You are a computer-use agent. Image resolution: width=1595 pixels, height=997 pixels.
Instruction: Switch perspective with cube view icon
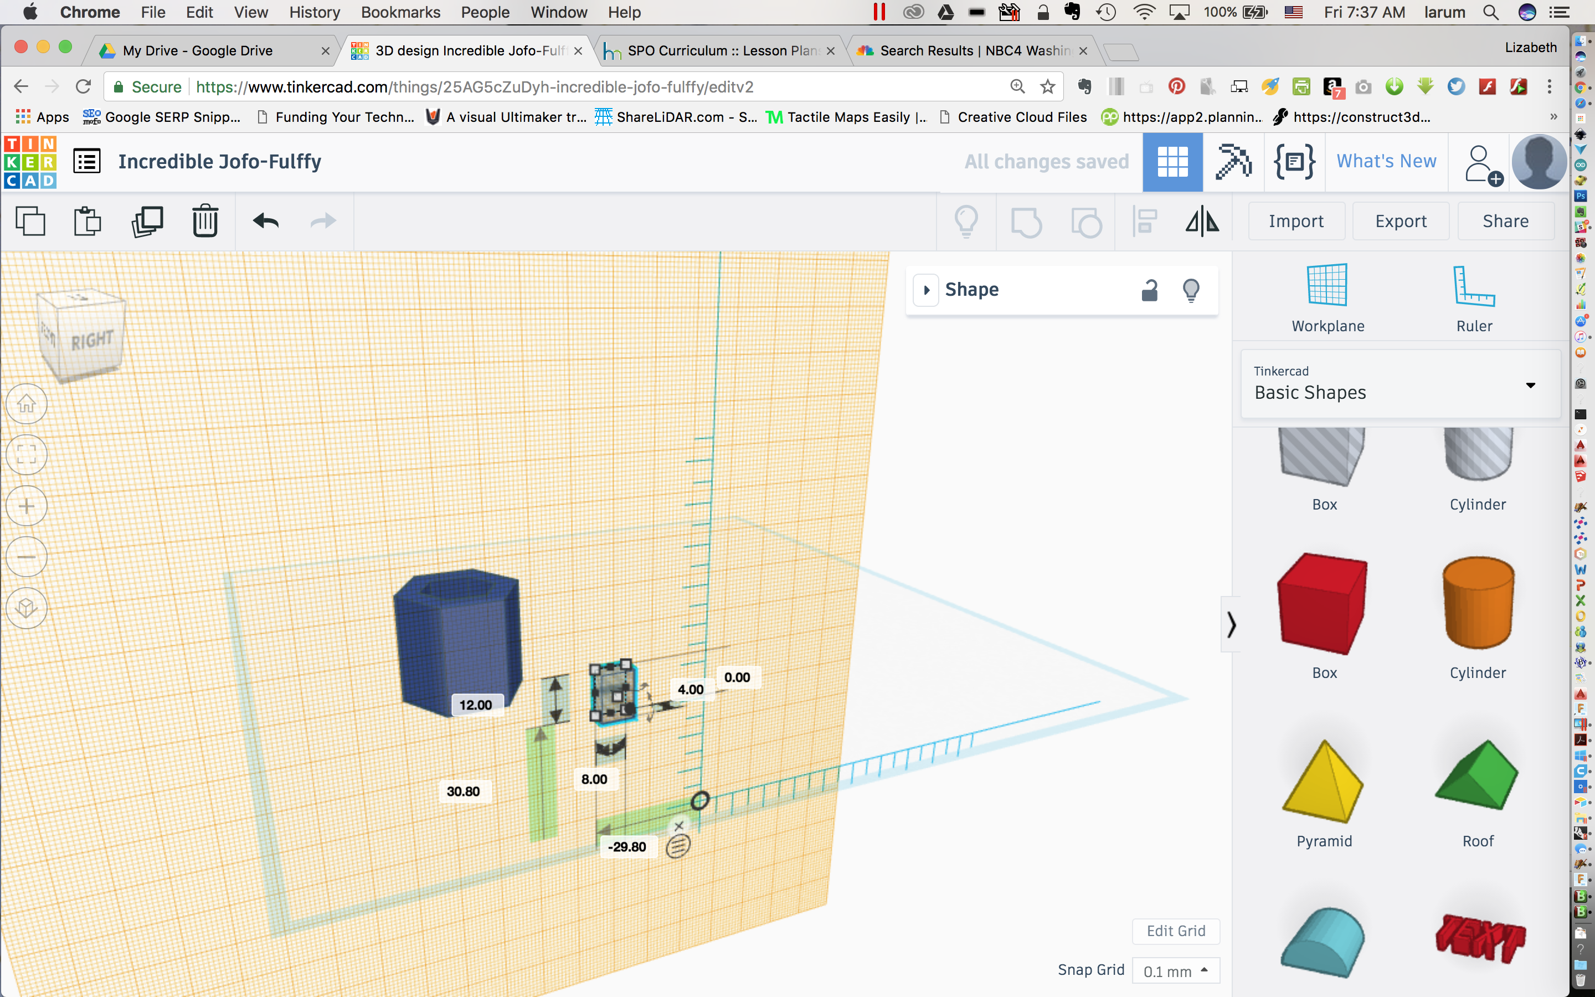click(x=27, y=607)
